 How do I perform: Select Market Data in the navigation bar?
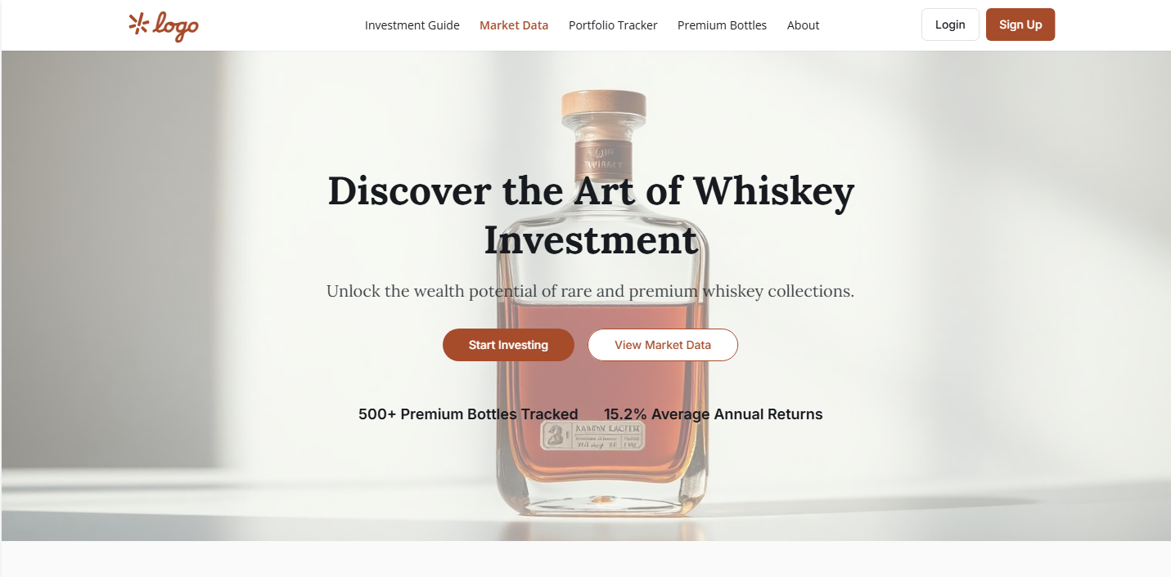(x=514, y=25)
